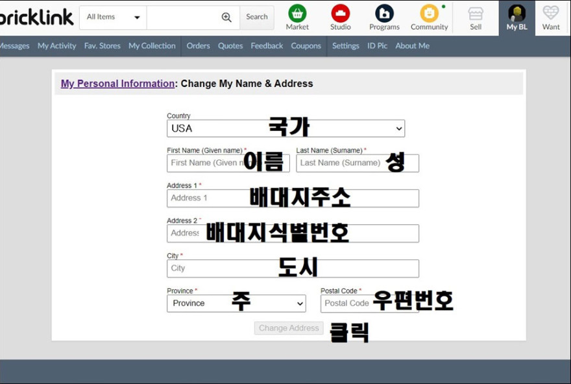Open the My Collection menu item
This screenshot has height=384, width=571.
pos(152,46)
